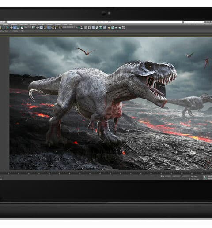The width and height of the screenshot is (212, 228).
Task: Click the ribbon minimize toggle beside Populate
Action: 23,31
